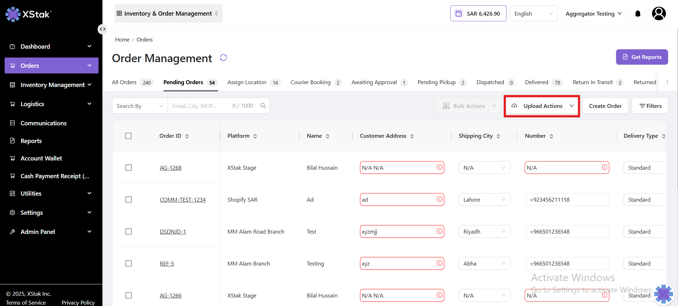Open the user profile avatar
The width and height of the screenshot is (678, 306).
pyautogui.click(x=658, y=14)
